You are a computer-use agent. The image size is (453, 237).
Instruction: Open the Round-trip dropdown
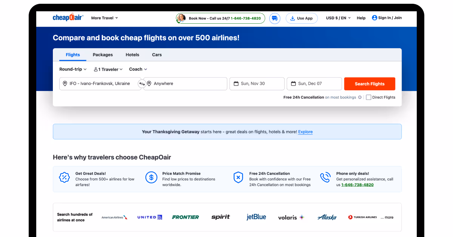pos(72,69)
